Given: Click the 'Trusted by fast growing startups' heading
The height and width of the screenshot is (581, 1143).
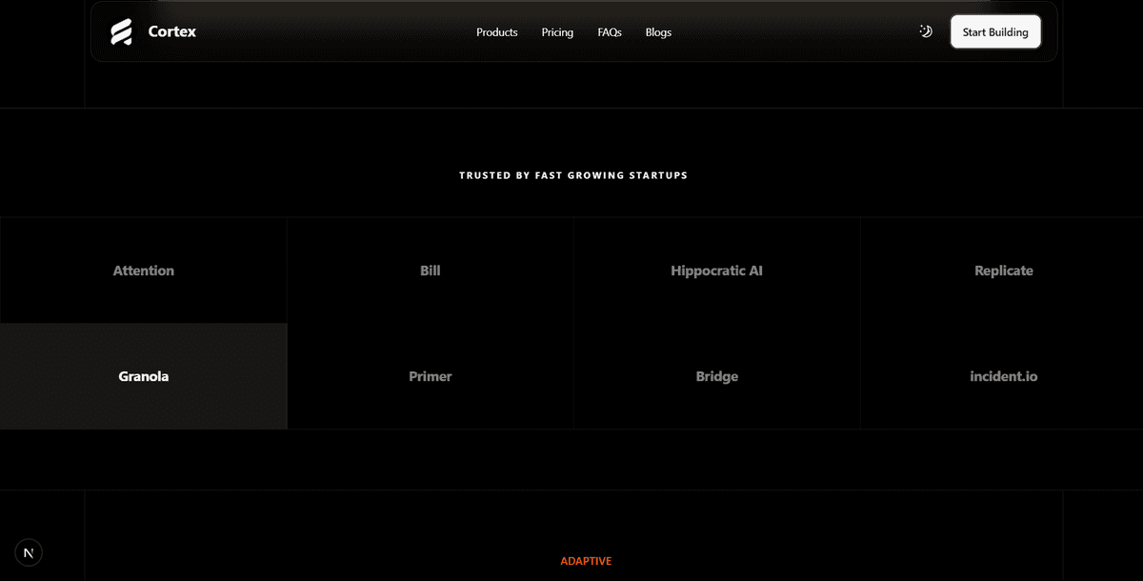Looking at the screenshot, I should (x=573, y=175).
